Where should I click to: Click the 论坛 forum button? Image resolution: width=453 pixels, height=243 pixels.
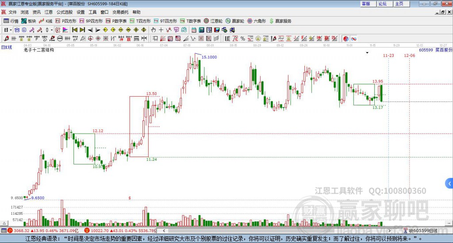384,4
